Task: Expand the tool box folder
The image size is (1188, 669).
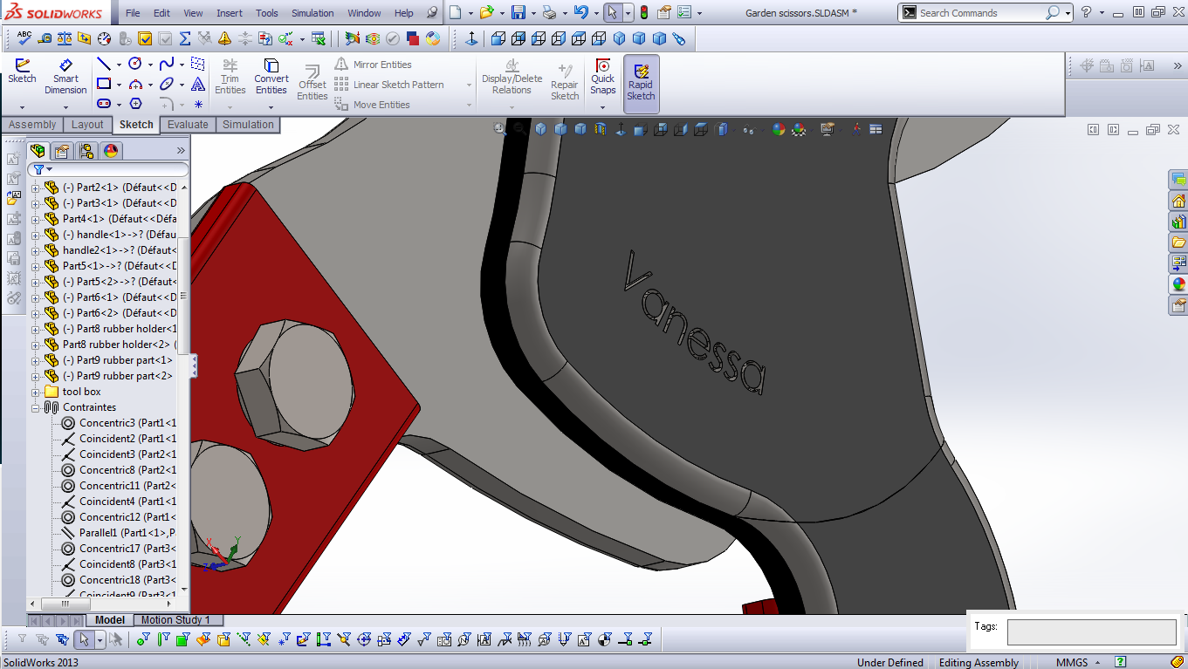Action: 36,392
